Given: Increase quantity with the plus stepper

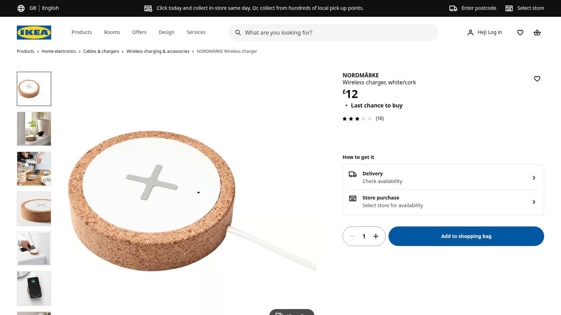Looking at the screenshot, I should tap(376, 236).
